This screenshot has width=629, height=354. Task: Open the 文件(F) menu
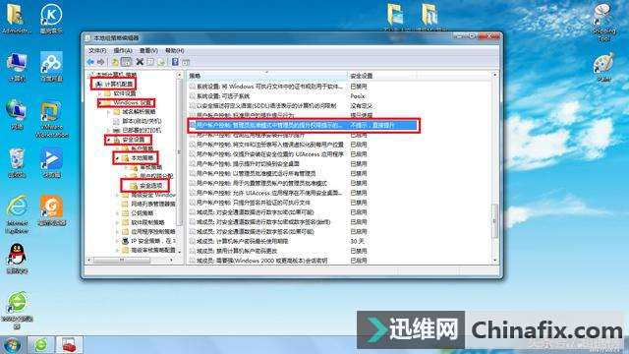click(97, 50)
